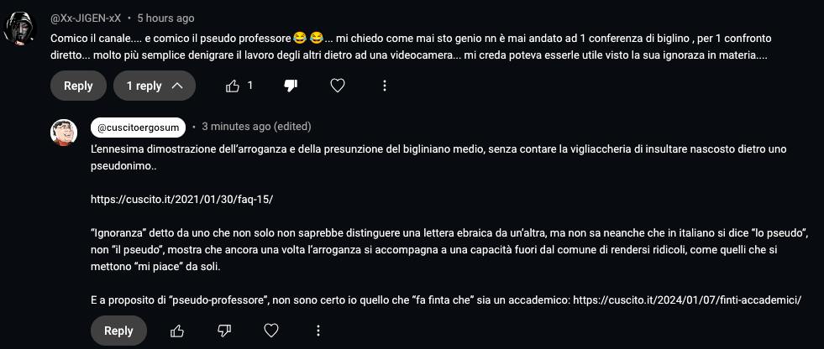
Task: Heart the @Xx-JIGEN-xX comment
Action: click(338, 86)
